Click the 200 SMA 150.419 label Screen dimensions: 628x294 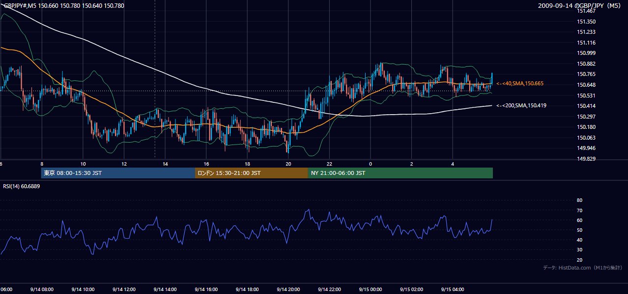tap(521, 105)
